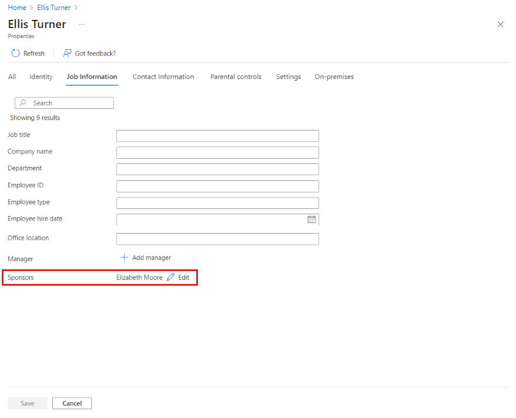Switch to the Identity tab
516x418 pixels.
(41, 77)
